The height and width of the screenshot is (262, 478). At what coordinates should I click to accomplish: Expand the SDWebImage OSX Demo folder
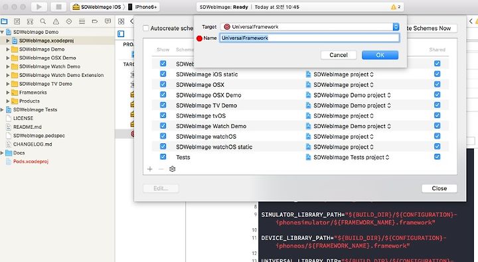[8, 58]
